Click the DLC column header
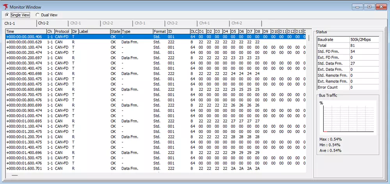 click(193, 31)
